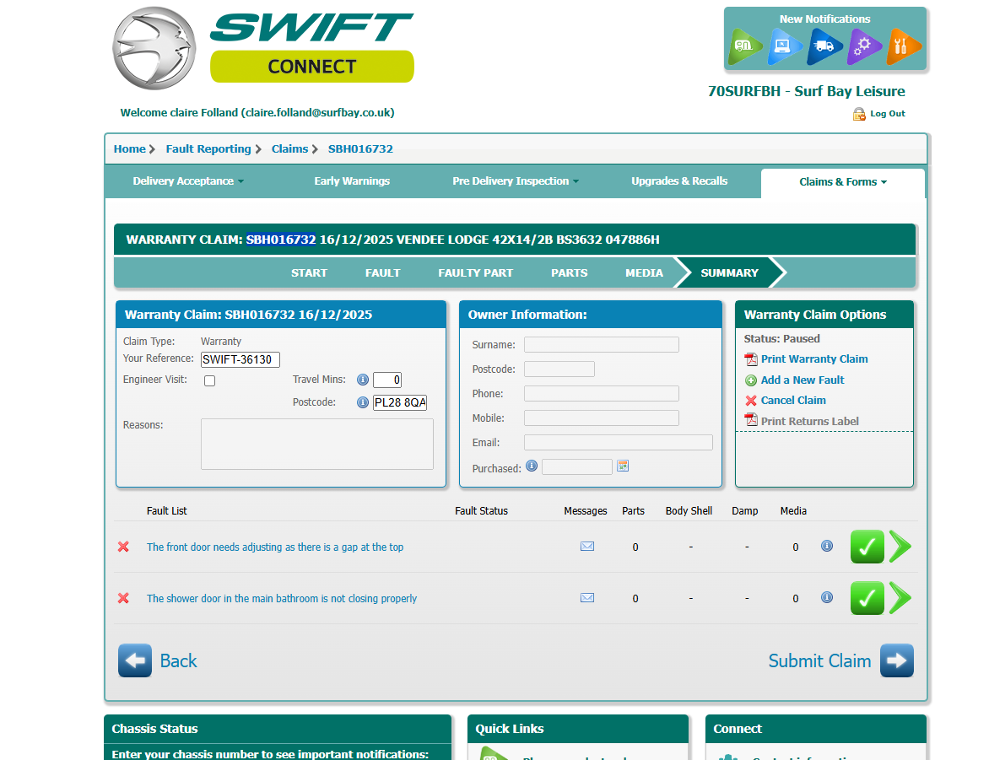The width and height of the screenshot is (989, 760).
Task: Click the owner Phone input field
Action: tap(602, 394)
